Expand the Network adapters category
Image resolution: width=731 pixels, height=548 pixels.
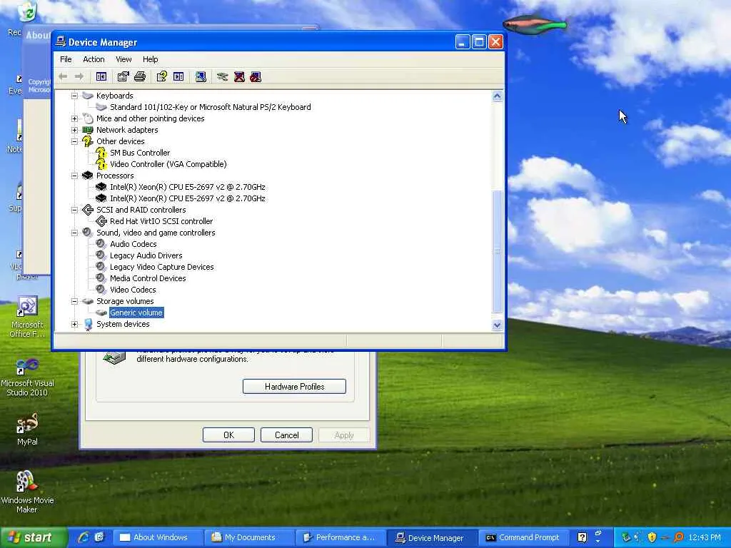[74, 130]
